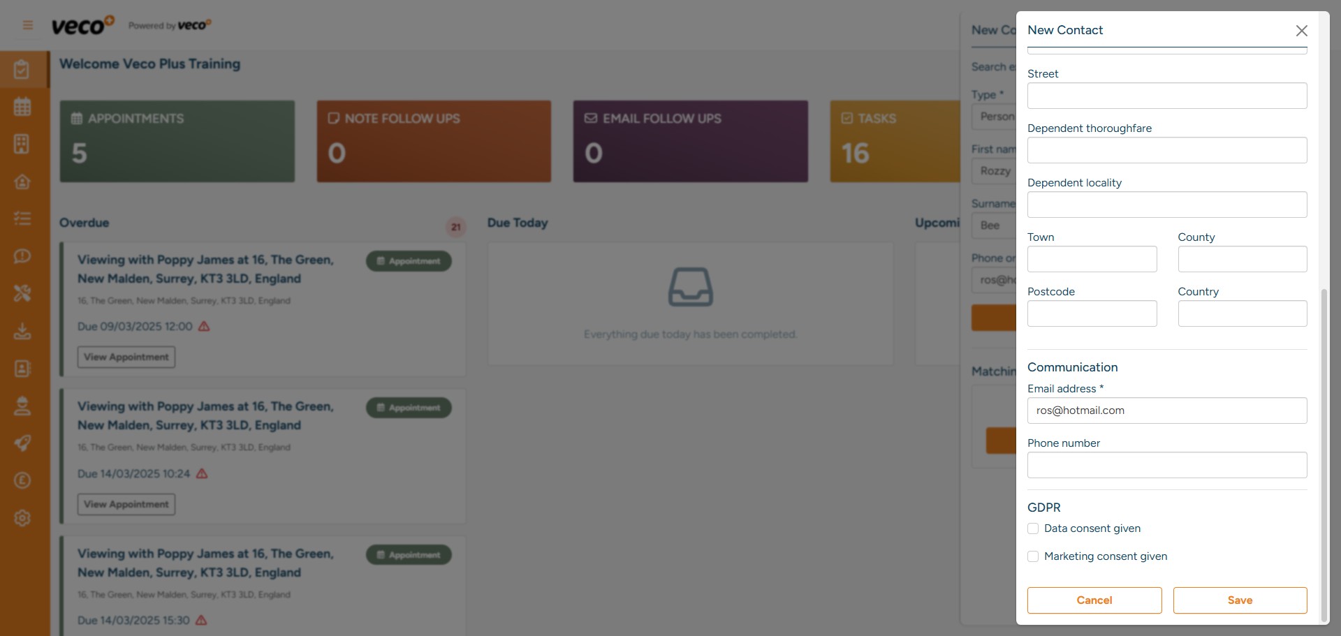Screen dimensions: 1341x636
Task: Open the dashboard clipboard icon in sidebar
Action: (x=23, y=69)
